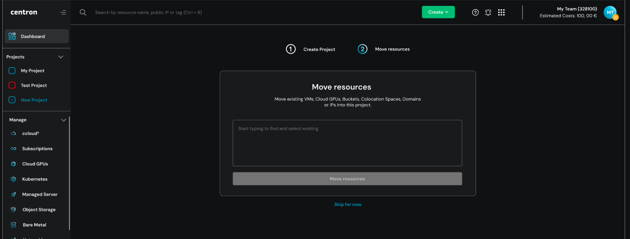This screenshot has width=630, height=239.
Task: Open the apps grid icon
Action: coord(501,12)
